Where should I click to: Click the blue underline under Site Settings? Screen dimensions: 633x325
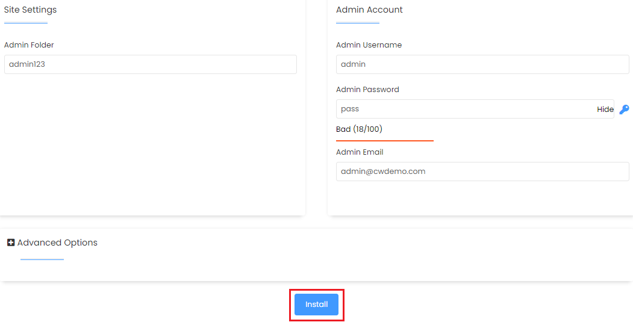pyautogui.click(x=26, y=23)
